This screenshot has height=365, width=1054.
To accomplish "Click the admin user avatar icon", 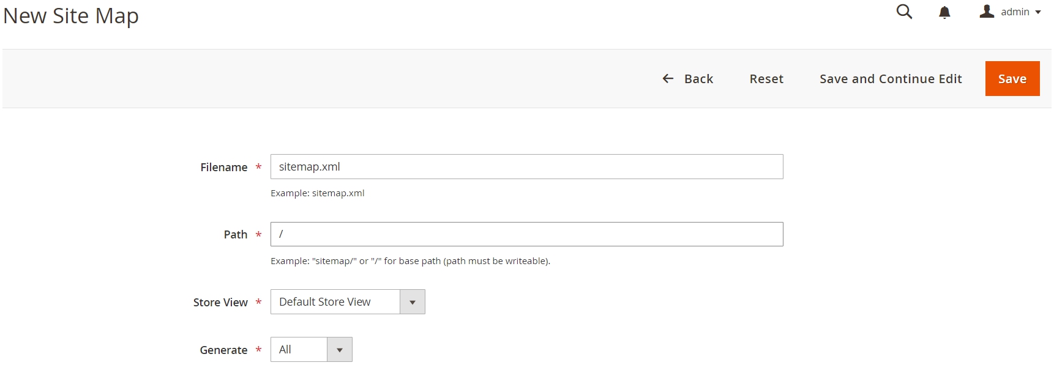I will click(986, 11).
